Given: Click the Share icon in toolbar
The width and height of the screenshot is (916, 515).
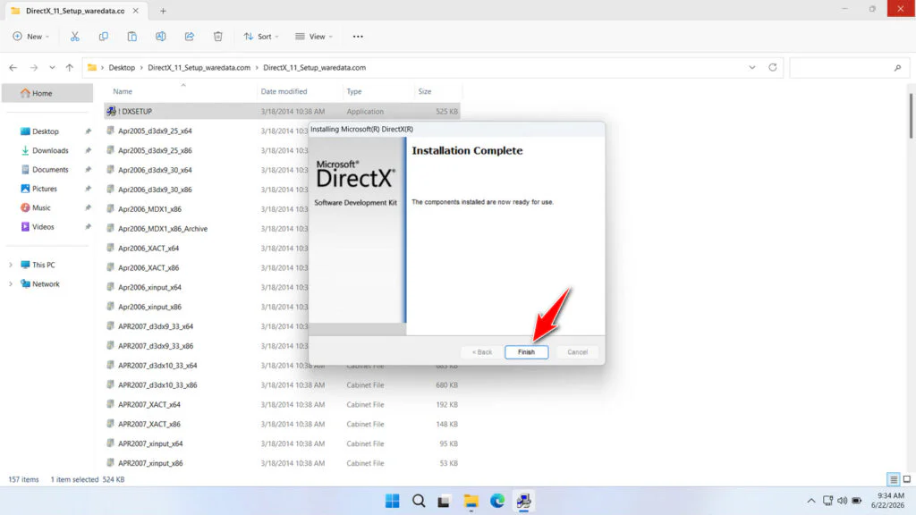Looking at the screenshot, I should [x=190, y=36].
